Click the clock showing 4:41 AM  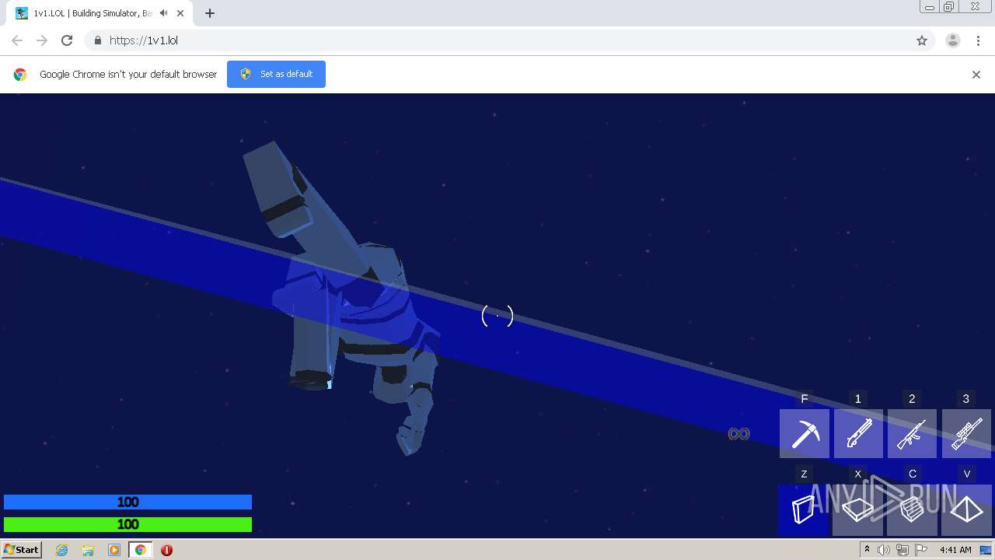(955, 550)
